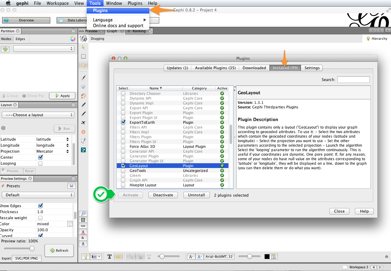Toggle rainbow edge color icon

coord(140,257)
